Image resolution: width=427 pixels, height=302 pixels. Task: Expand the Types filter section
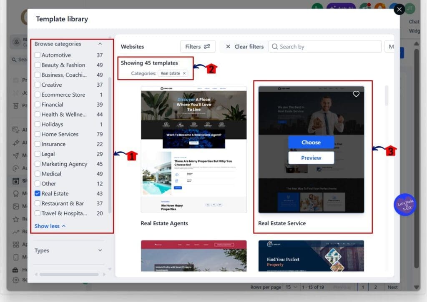tap(100, 250)
